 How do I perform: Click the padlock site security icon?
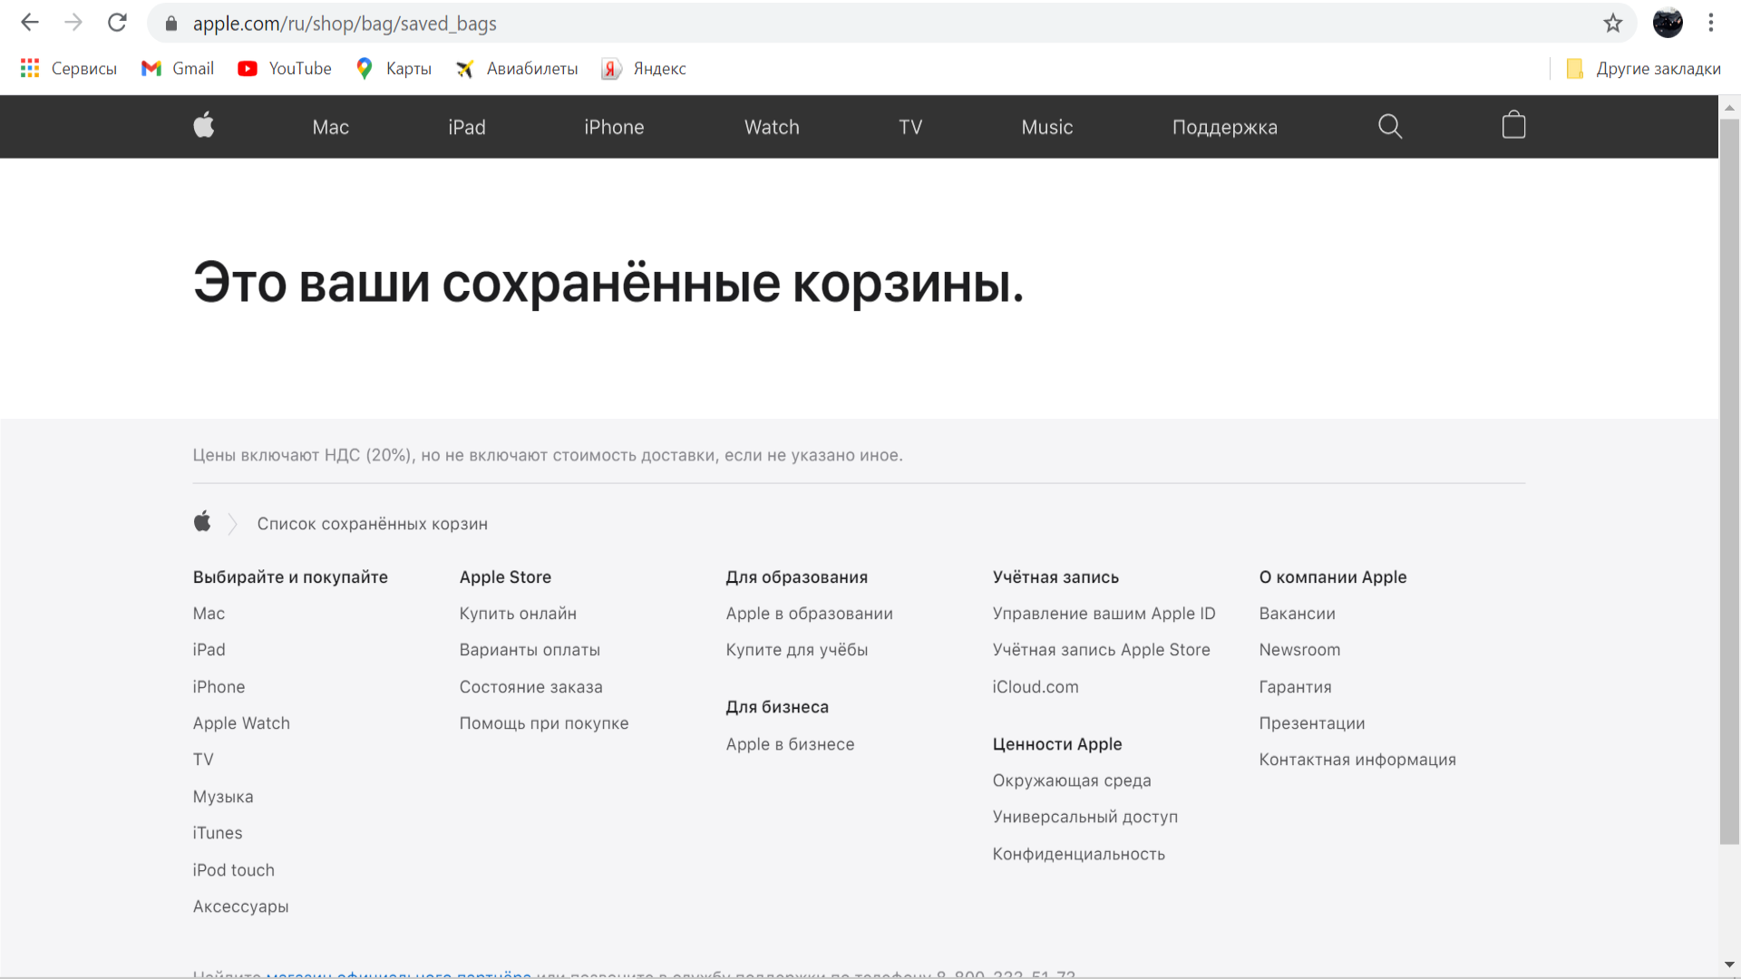(171, 24)
